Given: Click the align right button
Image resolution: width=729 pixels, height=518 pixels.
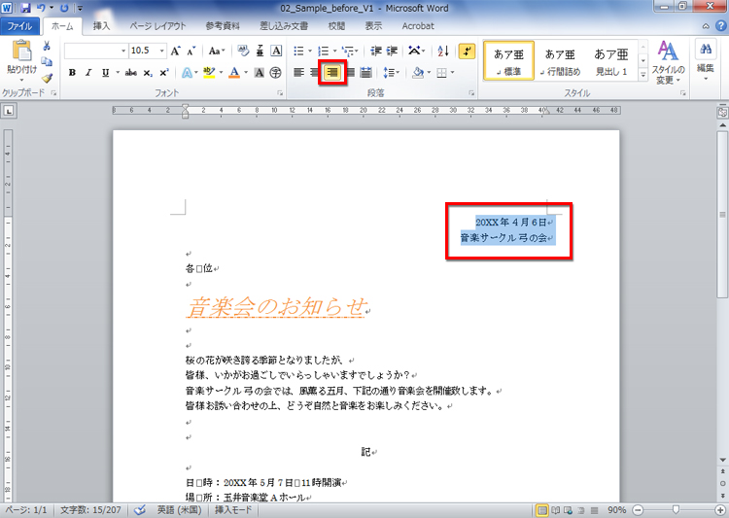Looking at the screenshot, I should point(332,73).
